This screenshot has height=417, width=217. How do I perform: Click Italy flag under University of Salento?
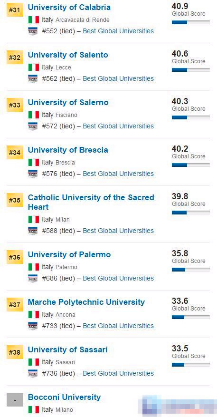34,68
